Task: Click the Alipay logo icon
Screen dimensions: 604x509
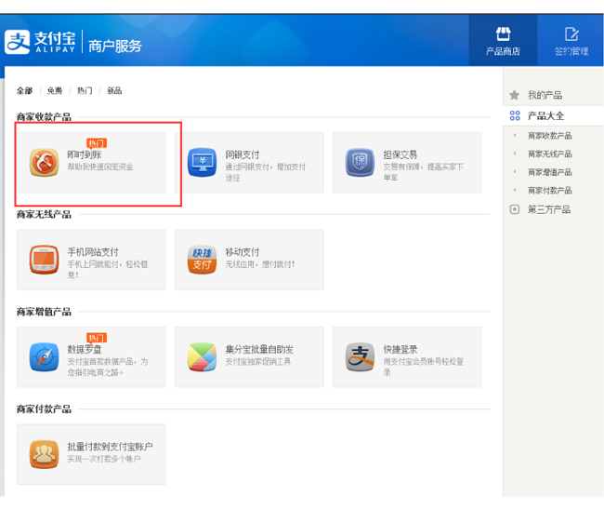Action: coord(17,42)
